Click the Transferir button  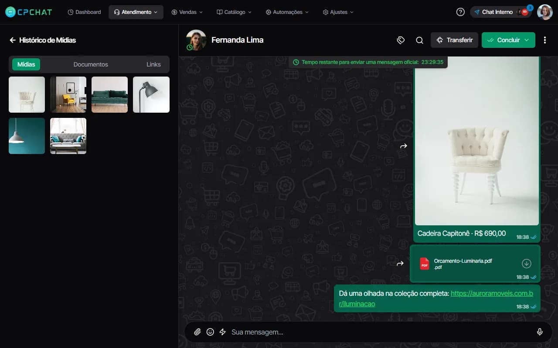[454, 40]
